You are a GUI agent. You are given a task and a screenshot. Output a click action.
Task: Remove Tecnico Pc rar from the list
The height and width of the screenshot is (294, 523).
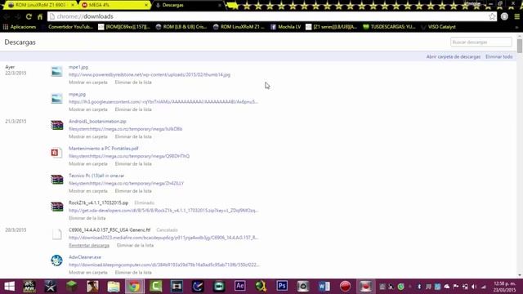coord(133,191)
